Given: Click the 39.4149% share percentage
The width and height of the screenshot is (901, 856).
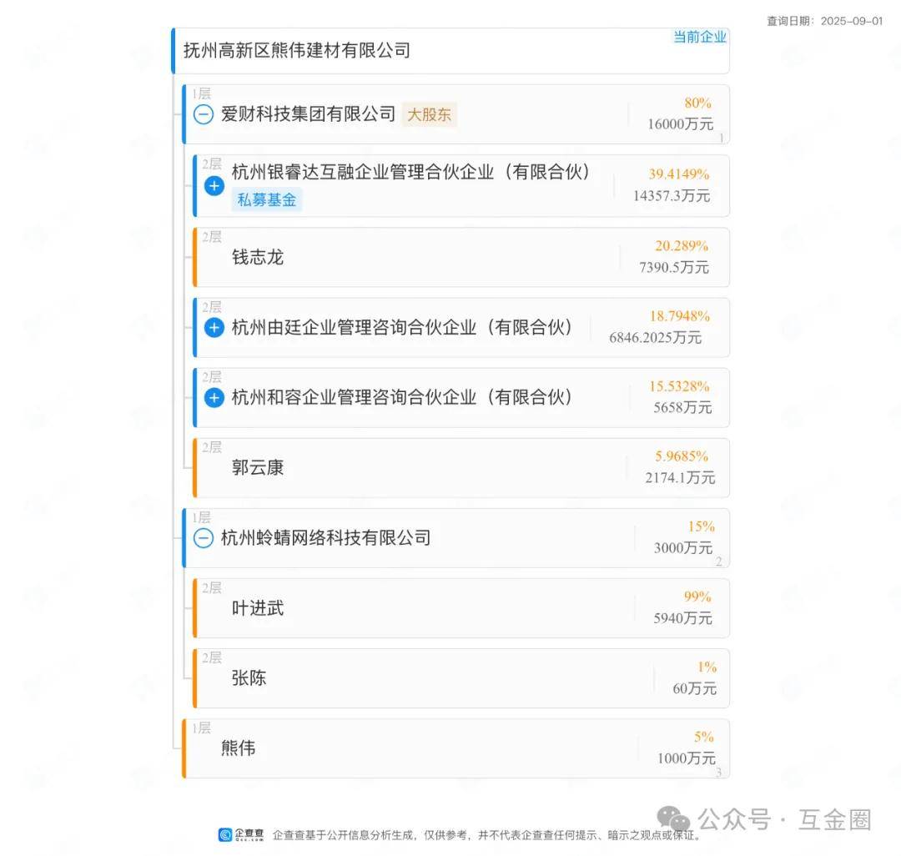Looking at the screenshot, I should [x=679, y=174].
